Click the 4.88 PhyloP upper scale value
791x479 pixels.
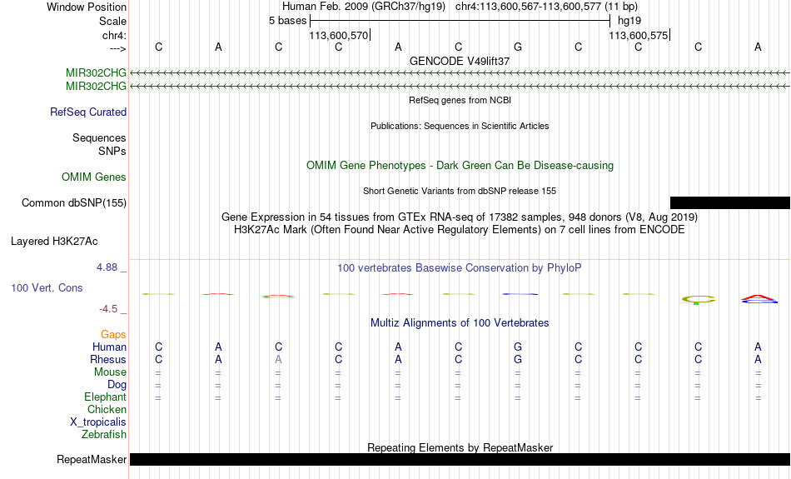(x=107, y=267)
